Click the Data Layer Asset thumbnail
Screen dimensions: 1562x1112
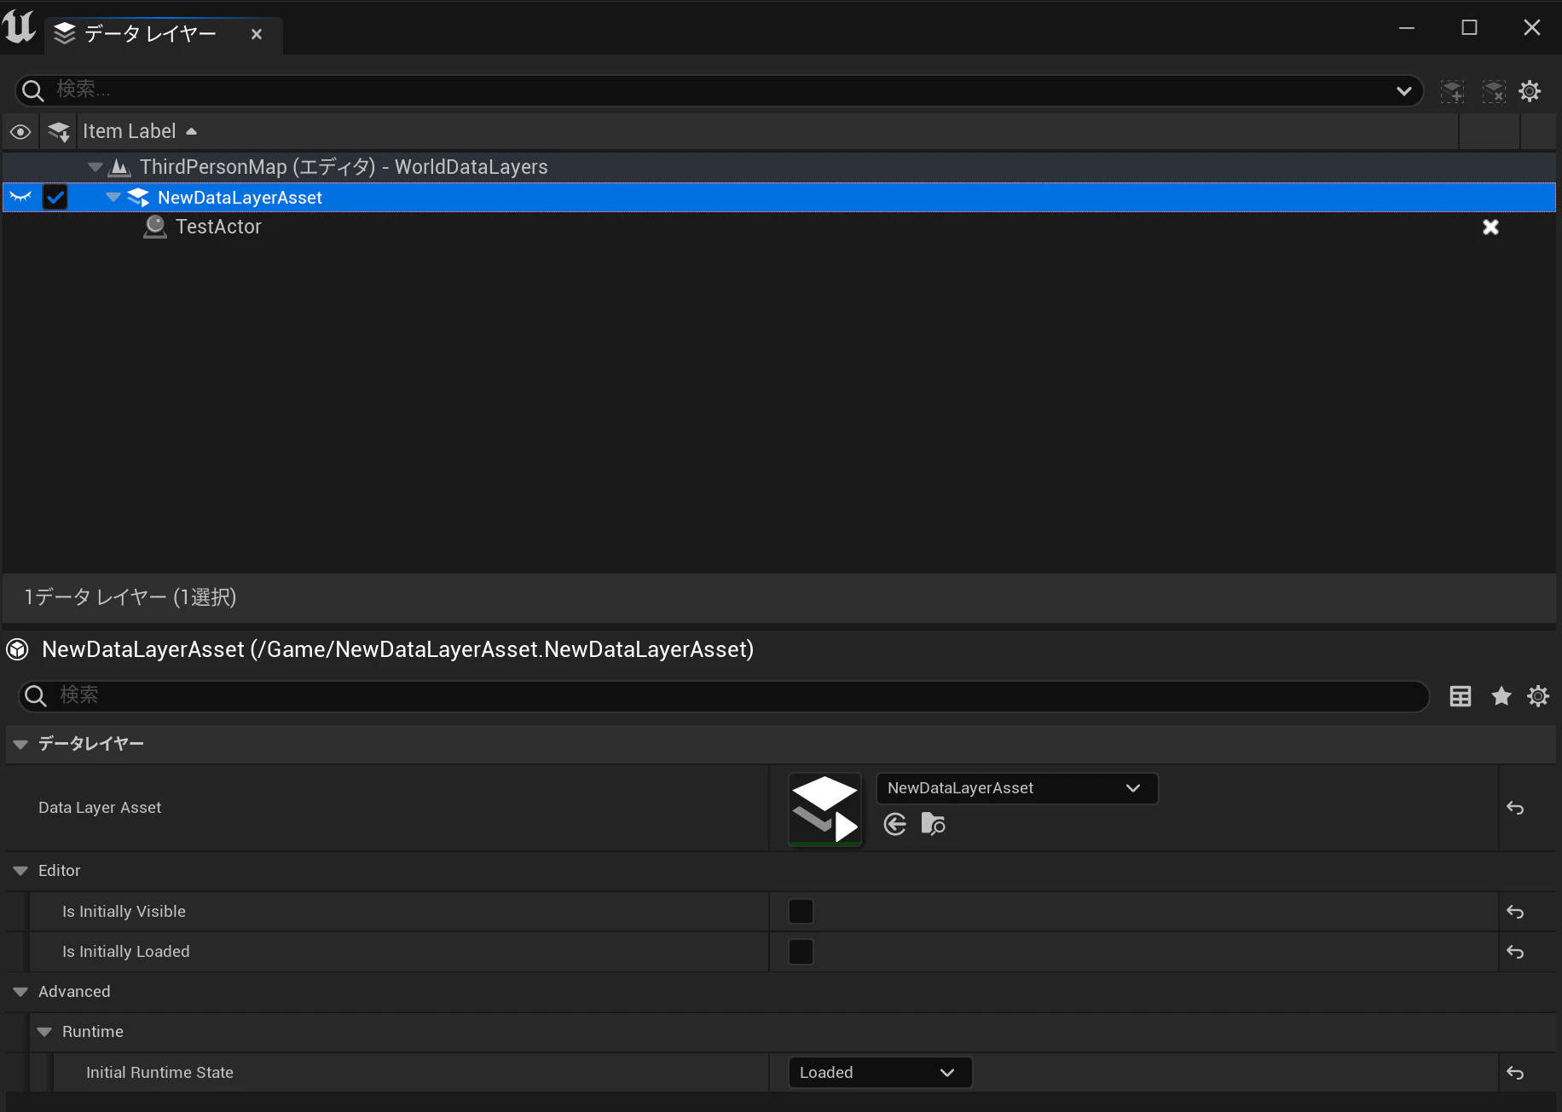tap(824, 810)
